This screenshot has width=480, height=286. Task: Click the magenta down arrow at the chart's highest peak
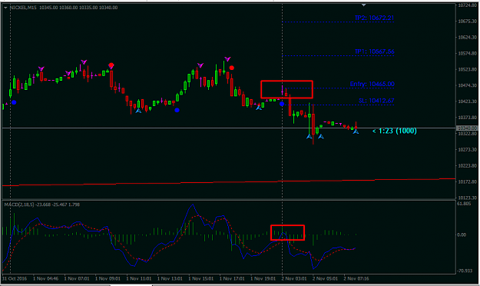pyautogui.click(x=227, y=59)
